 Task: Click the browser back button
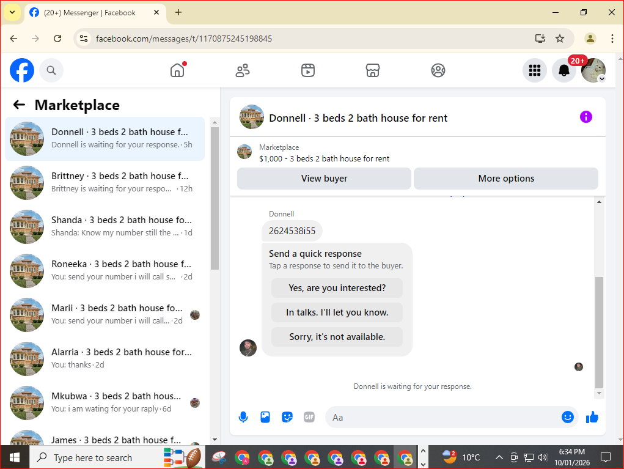point(13,39)
